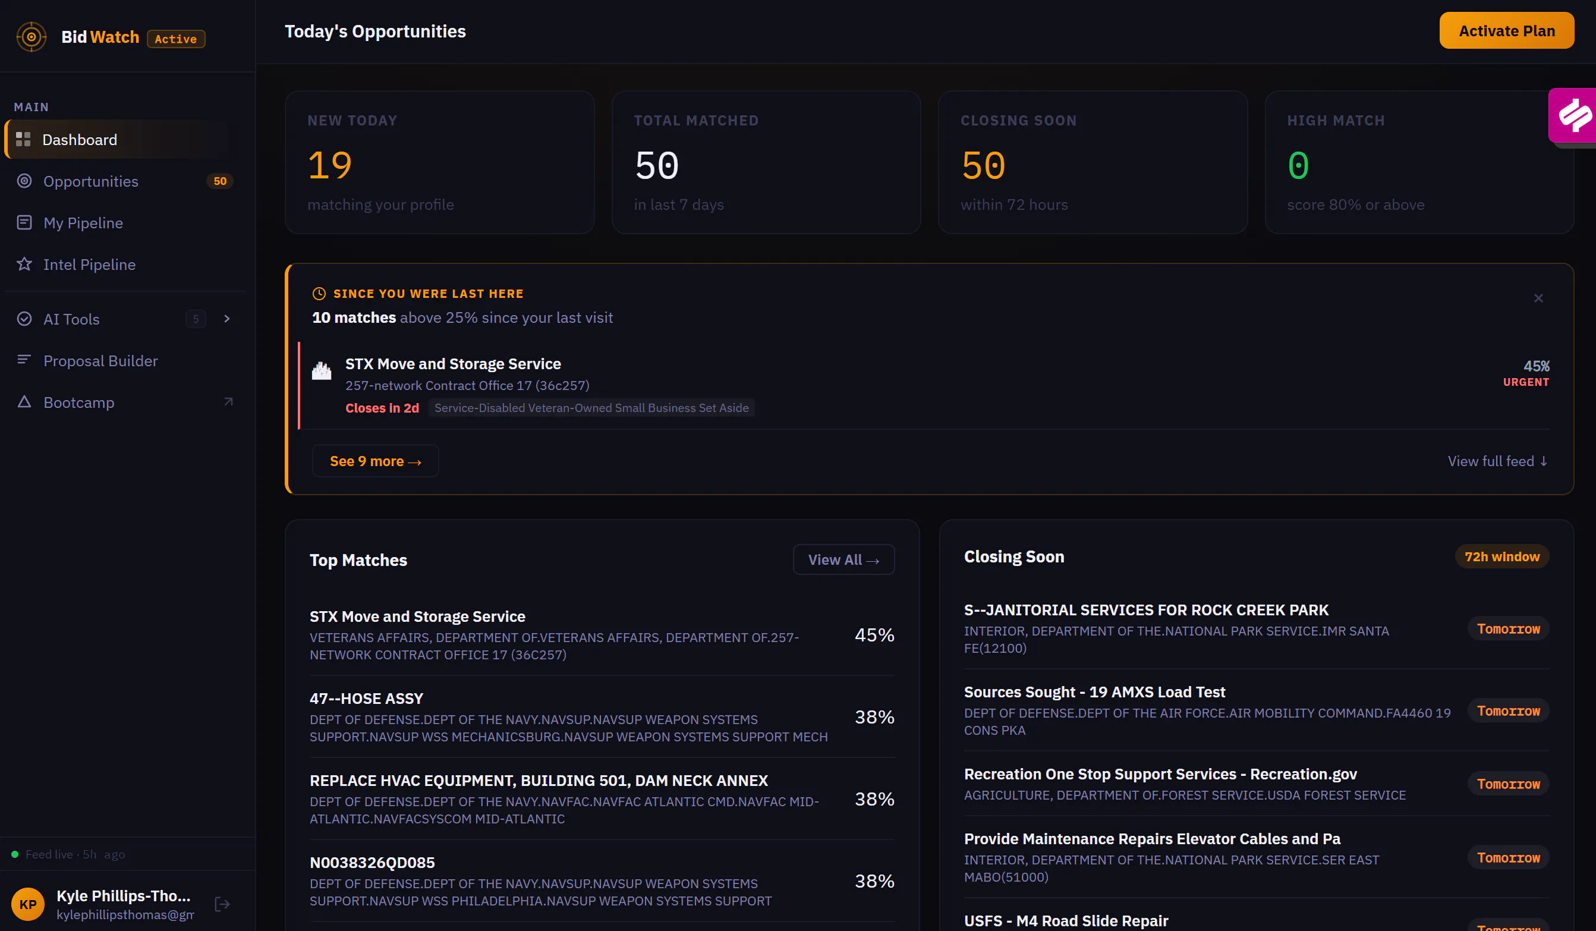The image size is (1596, 931).
Task: Click the red 'Closes in 2d' label
Action: 382,408
